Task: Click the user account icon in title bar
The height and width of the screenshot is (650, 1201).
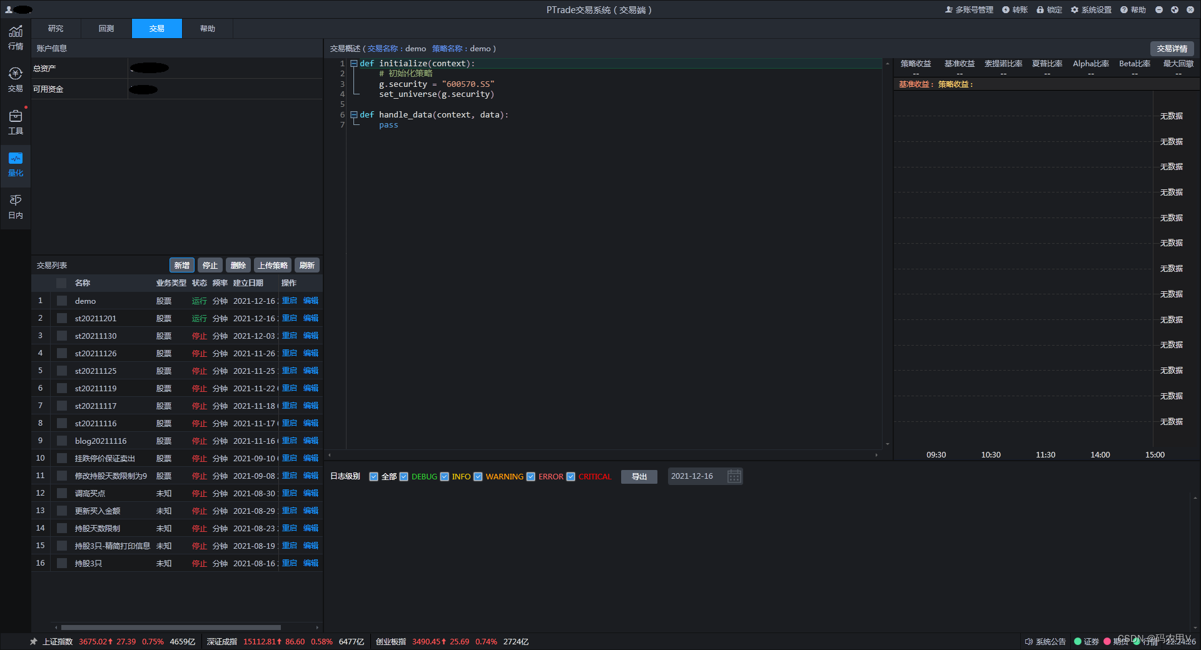Action: [x=9, y=9]
